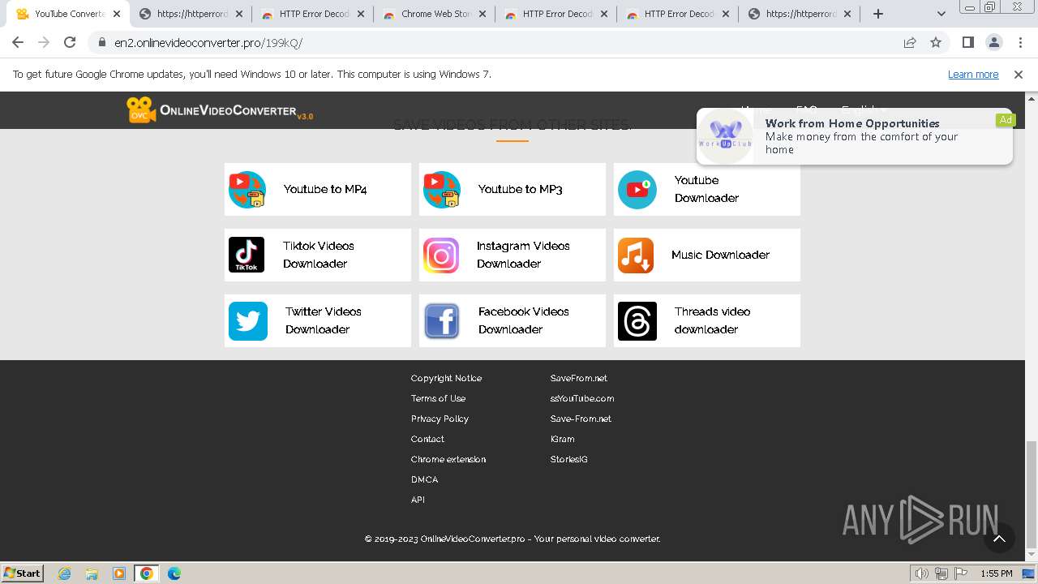Select the YouTube Converter tab
The height and width of the screenshot is (584, 1038).
(69, 14)
